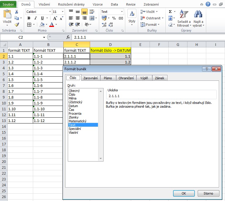Click the insert function fx icon
Screen dimensions: 225x201
68,37
